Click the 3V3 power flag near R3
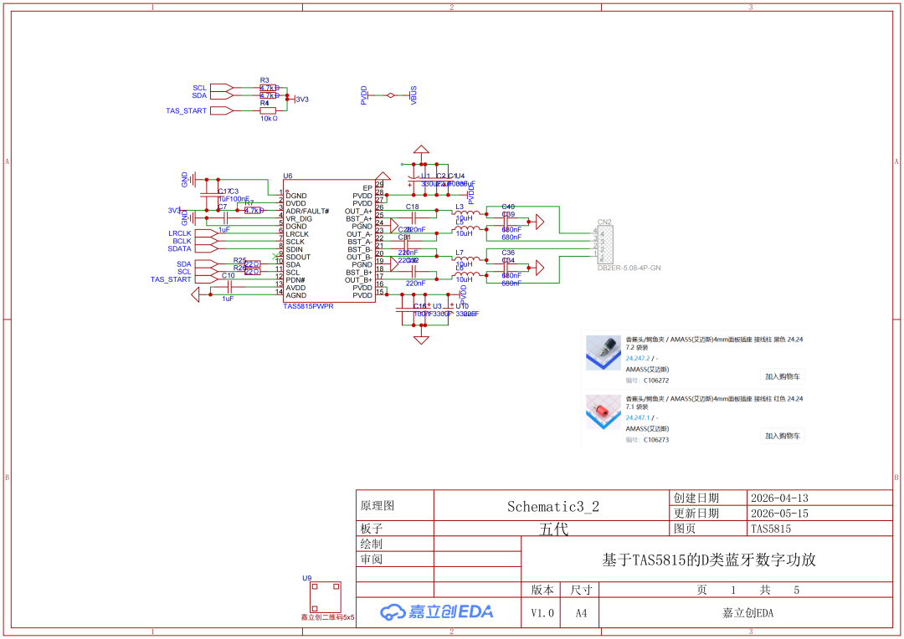904x639 pixels. [301, 99]
